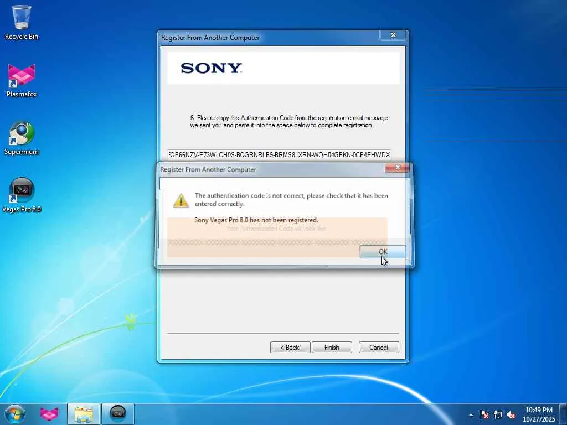Viewport: 567px width, 425px height.
Task: Click step 6 instruction text
Action: [289, 121]
